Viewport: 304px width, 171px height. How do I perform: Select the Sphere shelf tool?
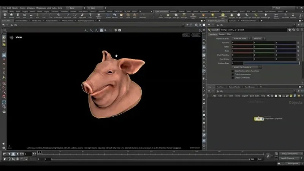(11, 16)
